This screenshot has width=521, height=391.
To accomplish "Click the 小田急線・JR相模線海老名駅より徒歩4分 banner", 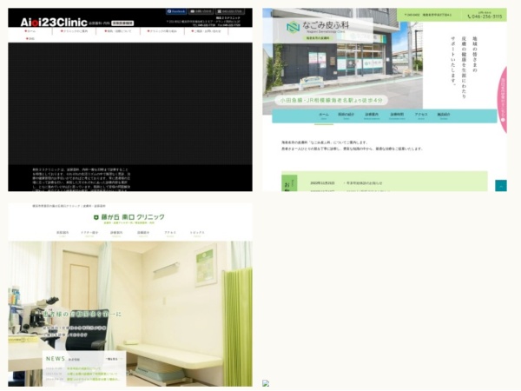I will click(x=332, y=100).
